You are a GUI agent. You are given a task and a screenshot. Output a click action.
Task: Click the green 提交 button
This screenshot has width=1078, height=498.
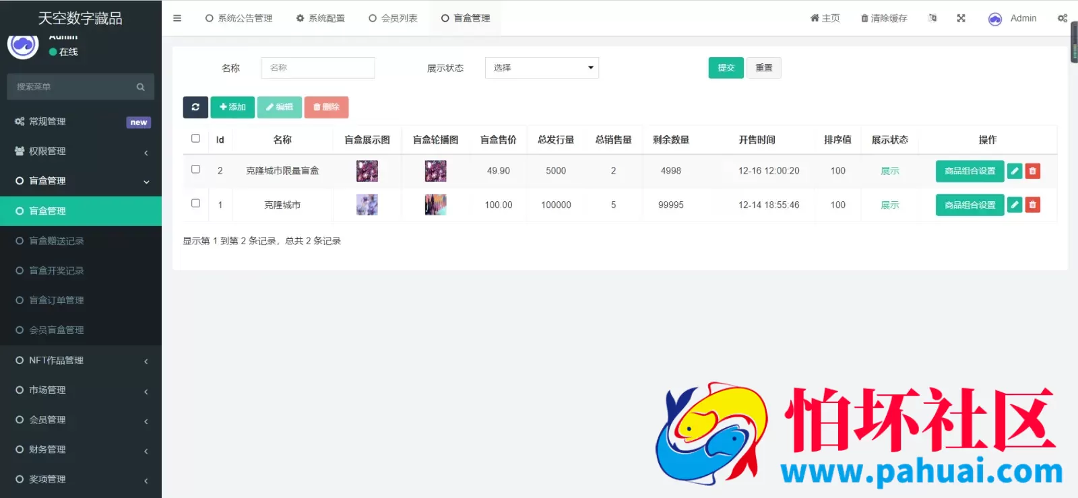coord(726,68)
